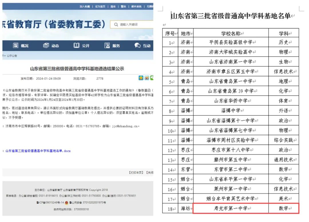Click the 概况 navigation icon
The image size is (309, 222).
15,45
